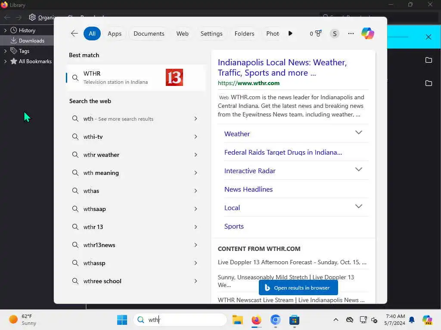
Task: Open the Copilot preview icon in the taskbar
Action: click(x=427, y=320)
